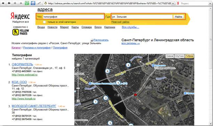Click the printer icon next to Распечатать

[92, 40]
